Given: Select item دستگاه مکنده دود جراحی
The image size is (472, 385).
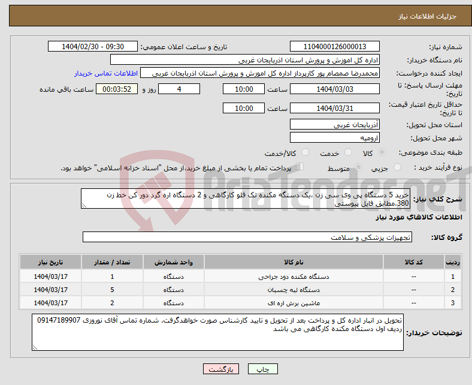Looking at the screenshot, I should point(294,276).
